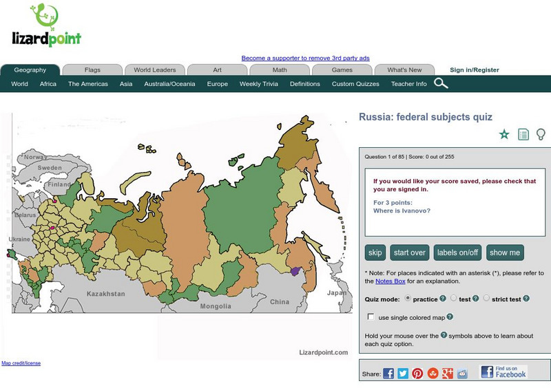This screenshot has width=551, height=388.
Task: Open the What's New tab
Action: 404,70
